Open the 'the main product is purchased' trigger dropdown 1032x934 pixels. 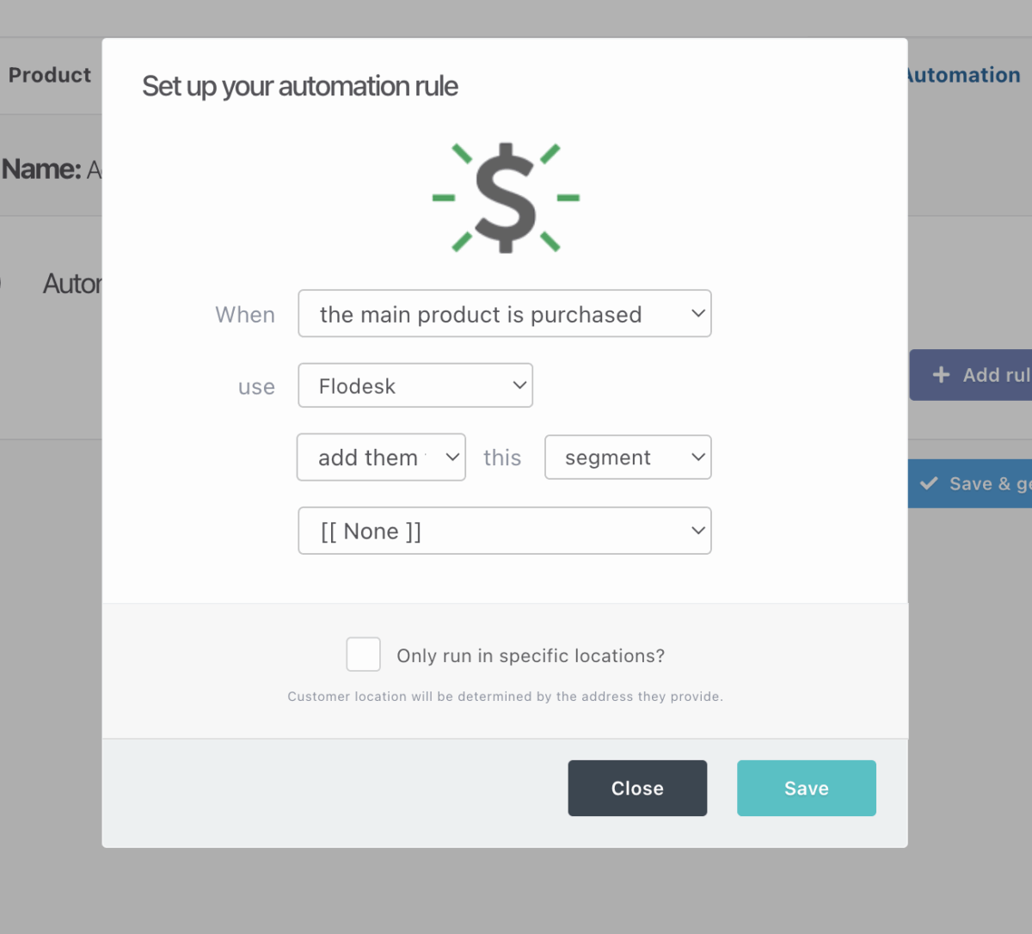(x=504, y=314)
